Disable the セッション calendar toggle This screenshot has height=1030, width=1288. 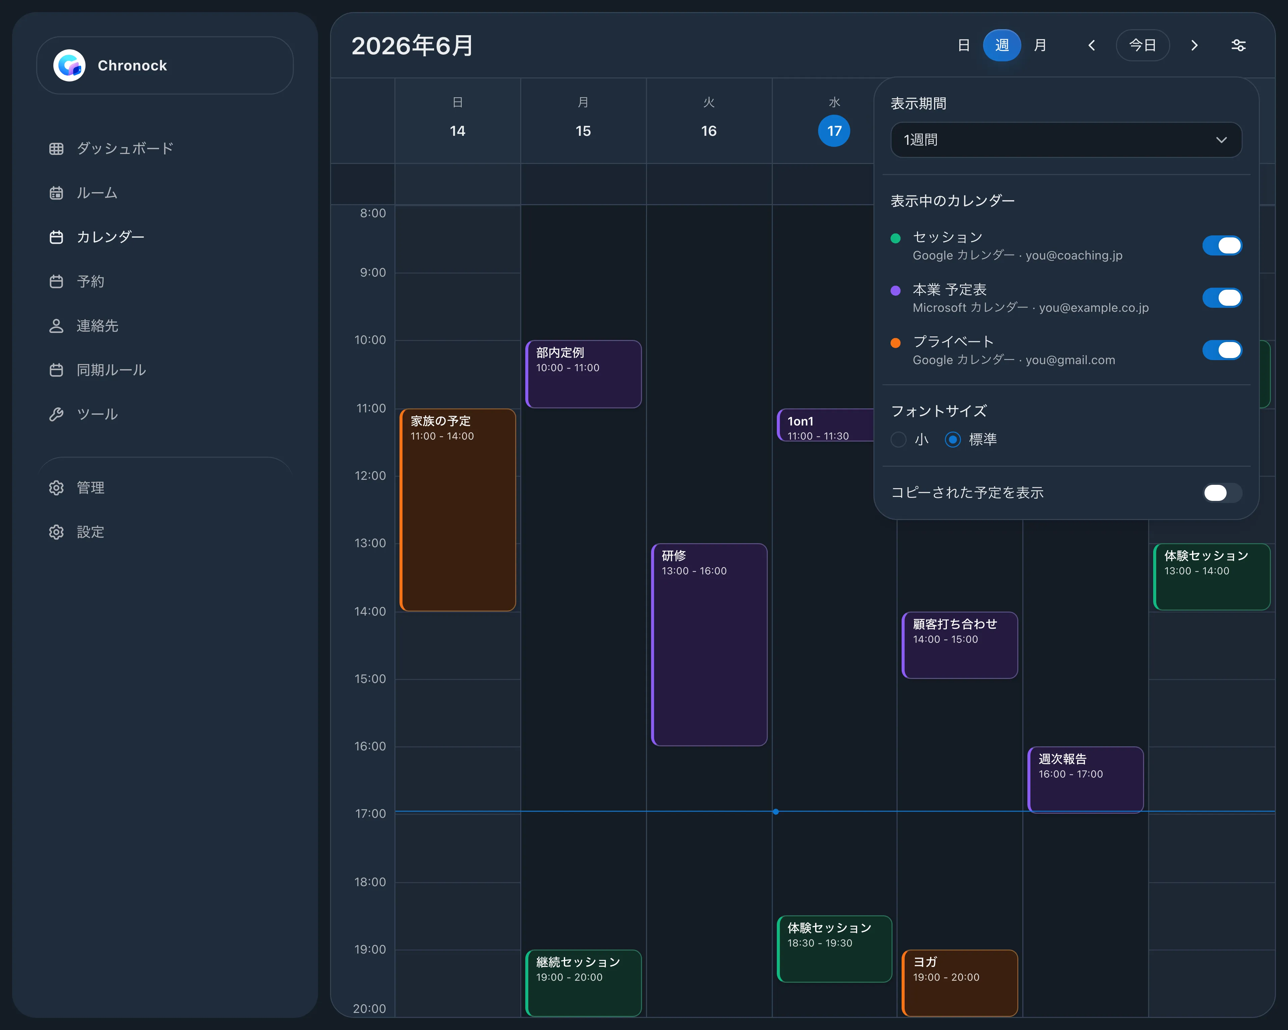click(x=1222, y=245)
